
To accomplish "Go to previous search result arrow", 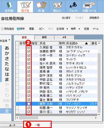I will pos(67,29).
